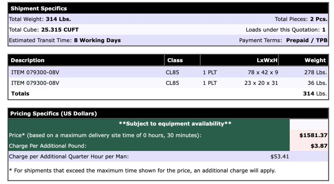Click the Description column header
334x184 pixels.
(x=28, y=60)
